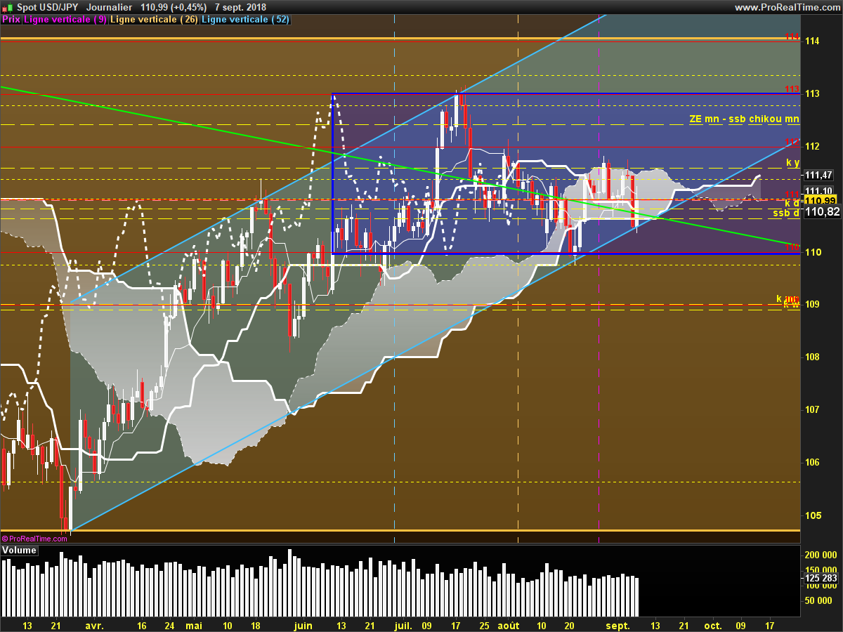Viewport: 843px width, 632px height.
Task: Click the 16 date axis label
Action: [x=142, y=625]
